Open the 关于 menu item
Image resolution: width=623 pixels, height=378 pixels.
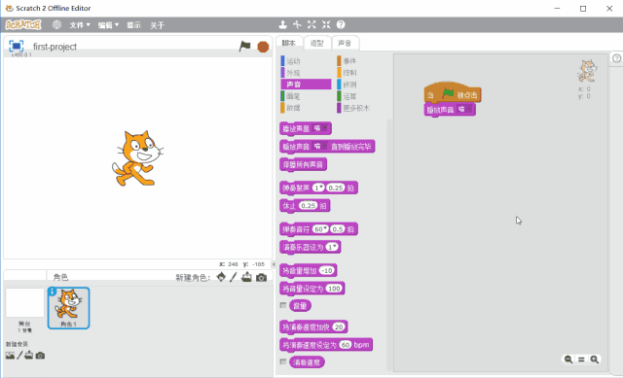[x=157, y=25]
